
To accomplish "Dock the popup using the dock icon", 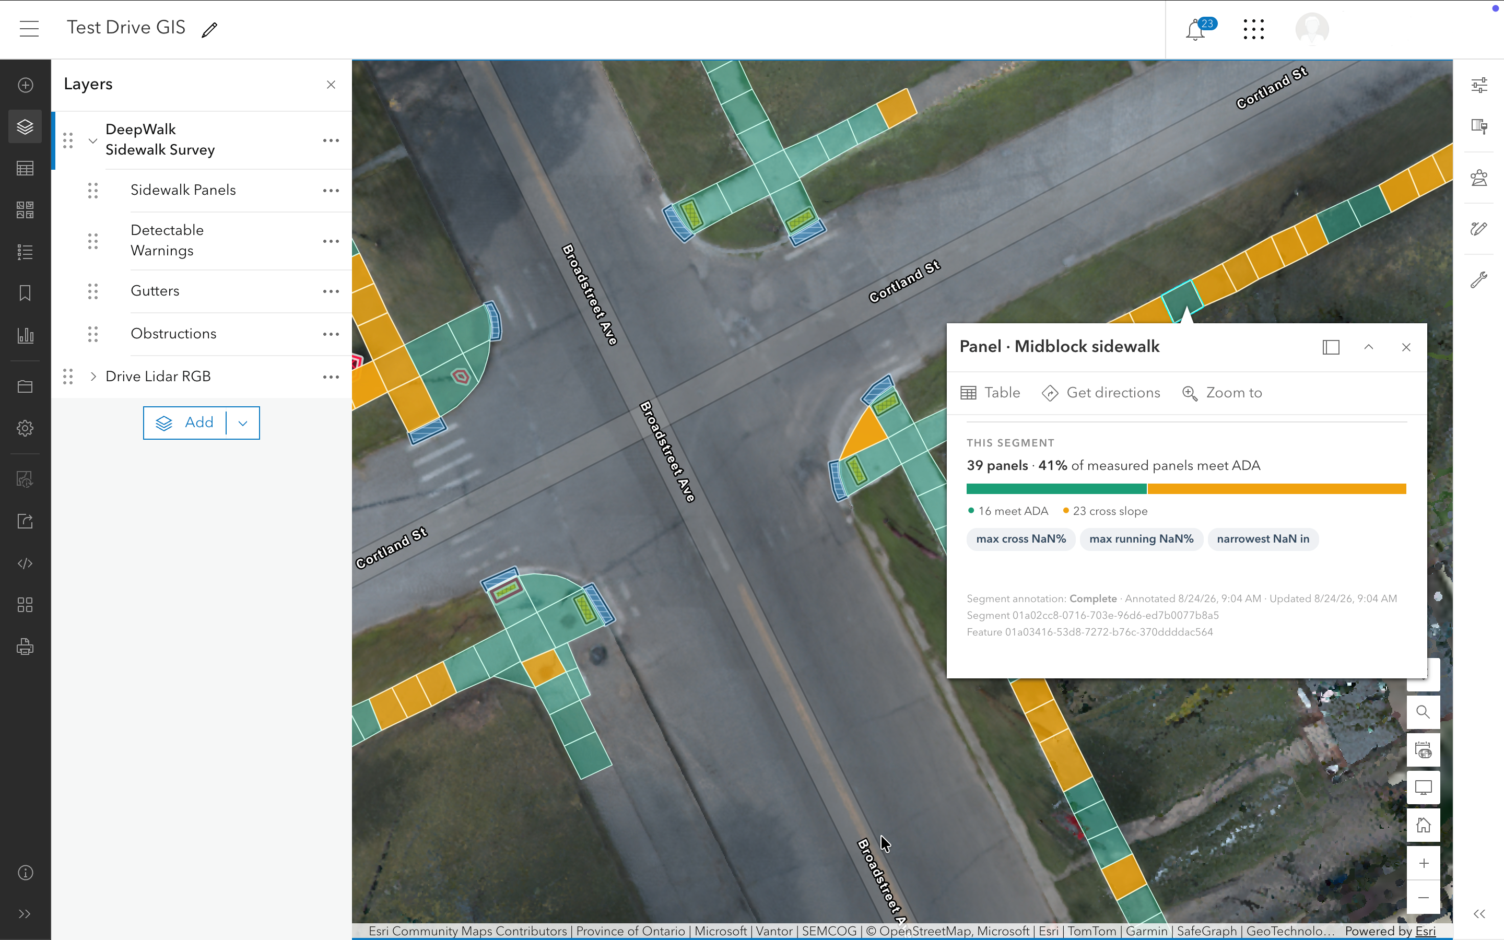I will 1331,347.
